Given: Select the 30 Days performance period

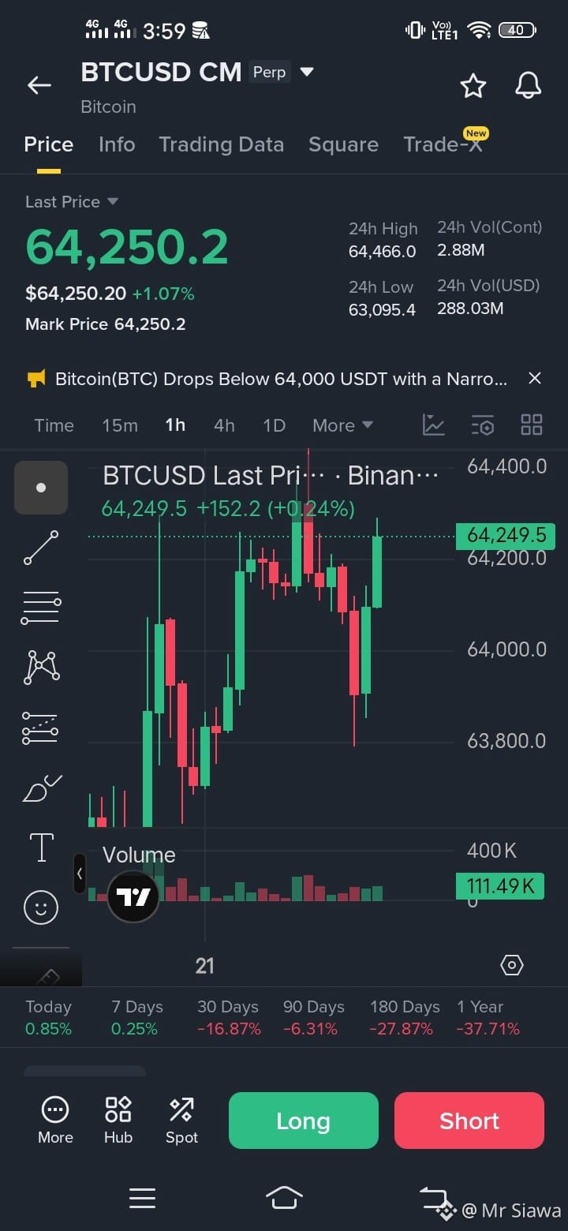Looking at the screenshot, I should coord(228,1017).
